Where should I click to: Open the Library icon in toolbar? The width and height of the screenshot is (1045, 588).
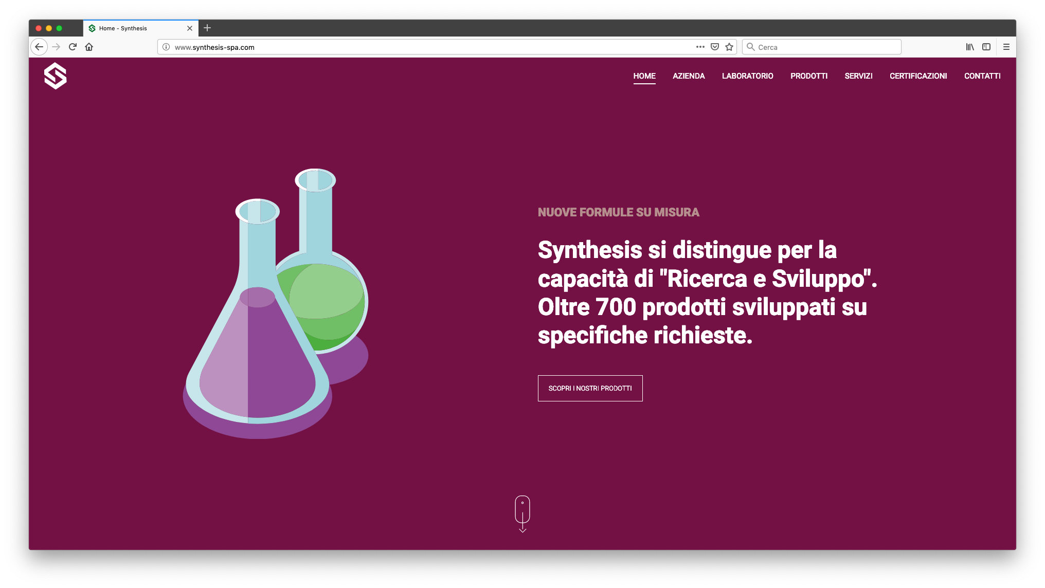[970, 47]
